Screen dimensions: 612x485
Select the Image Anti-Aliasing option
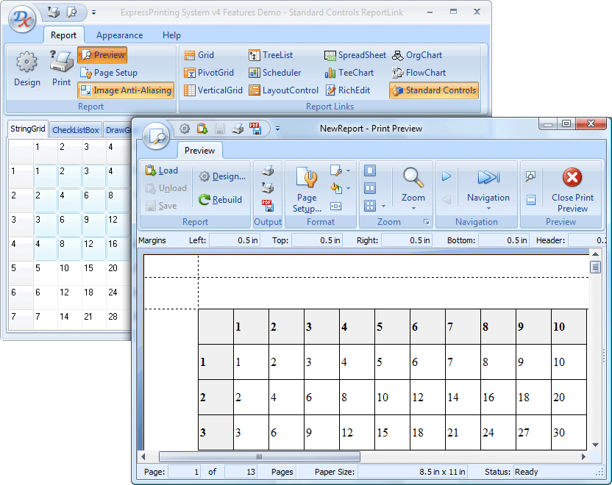[x=125, y=90]
